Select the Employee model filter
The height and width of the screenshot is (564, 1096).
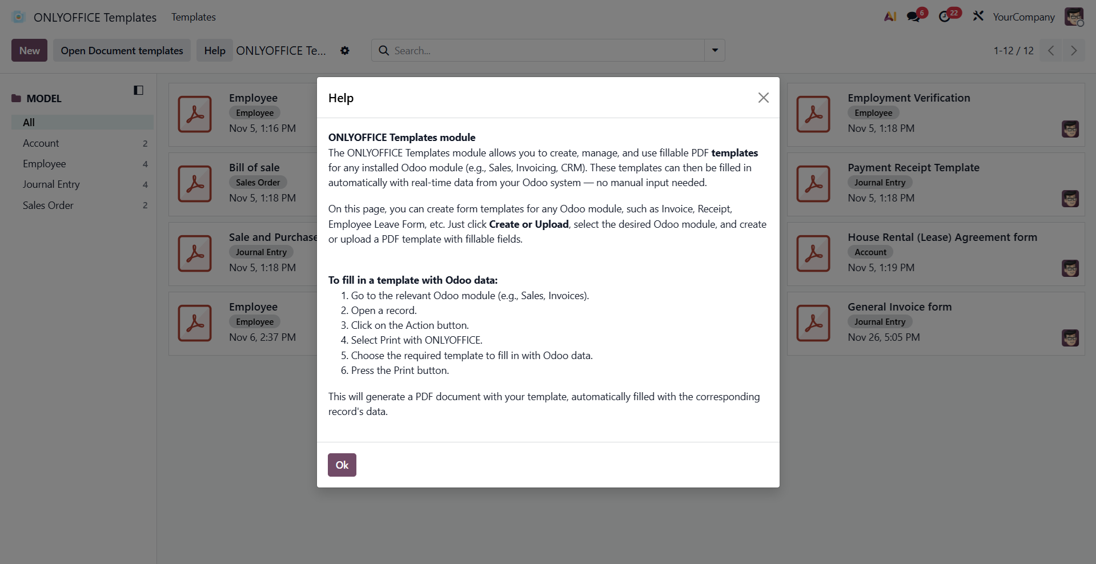click(44, 164)
